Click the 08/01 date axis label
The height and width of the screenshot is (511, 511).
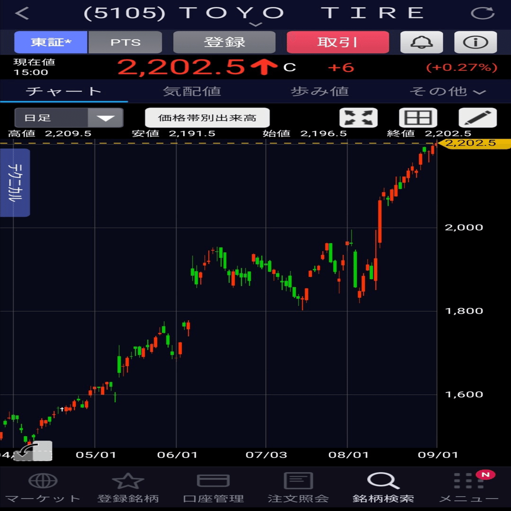pyautogui.click(x=348, y=455)
